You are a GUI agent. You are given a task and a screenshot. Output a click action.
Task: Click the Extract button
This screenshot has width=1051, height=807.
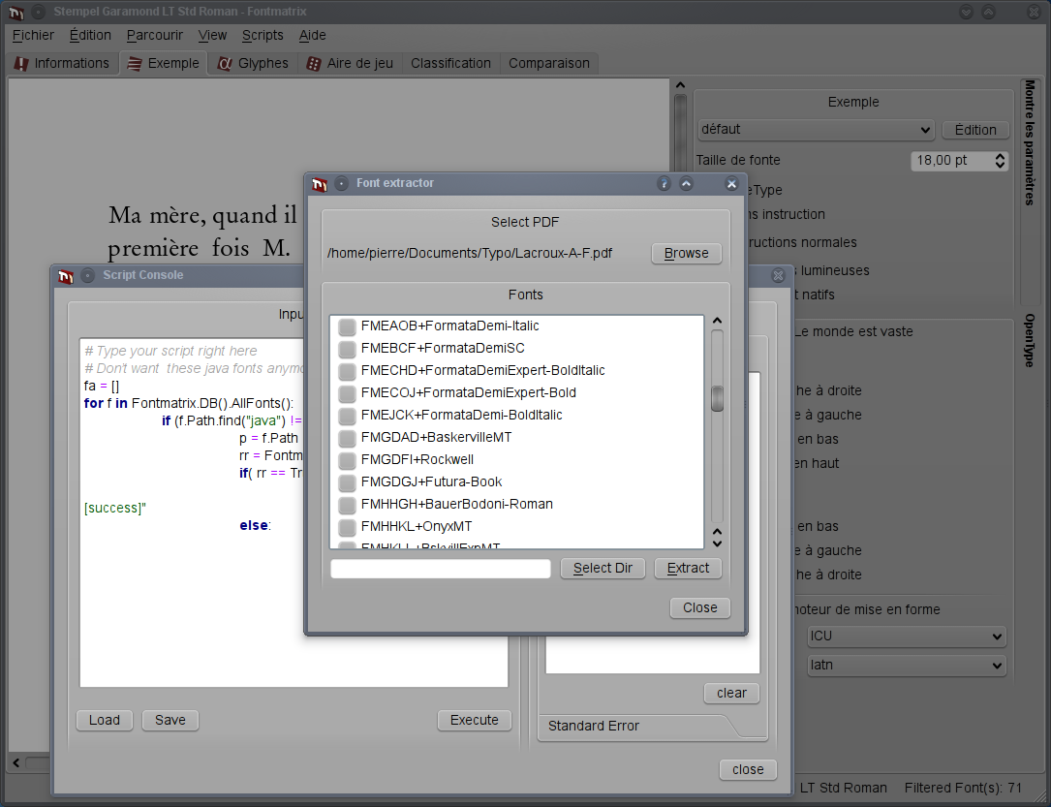[688, 569]
